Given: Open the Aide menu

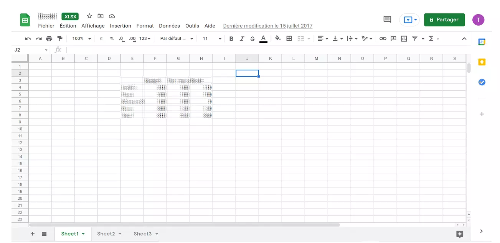Looking at the screenshot, I should point(210,26).
